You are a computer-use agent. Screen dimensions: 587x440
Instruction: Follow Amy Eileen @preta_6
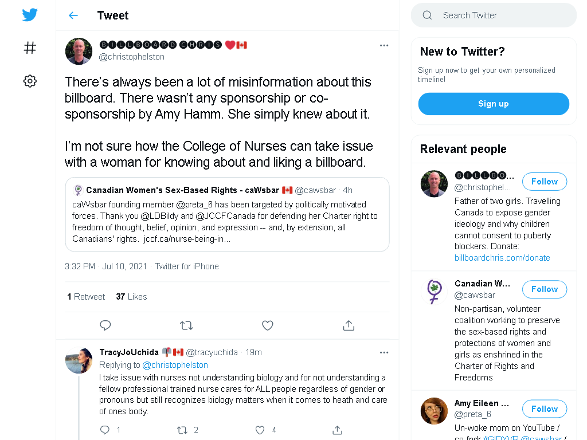coord(545,409)
